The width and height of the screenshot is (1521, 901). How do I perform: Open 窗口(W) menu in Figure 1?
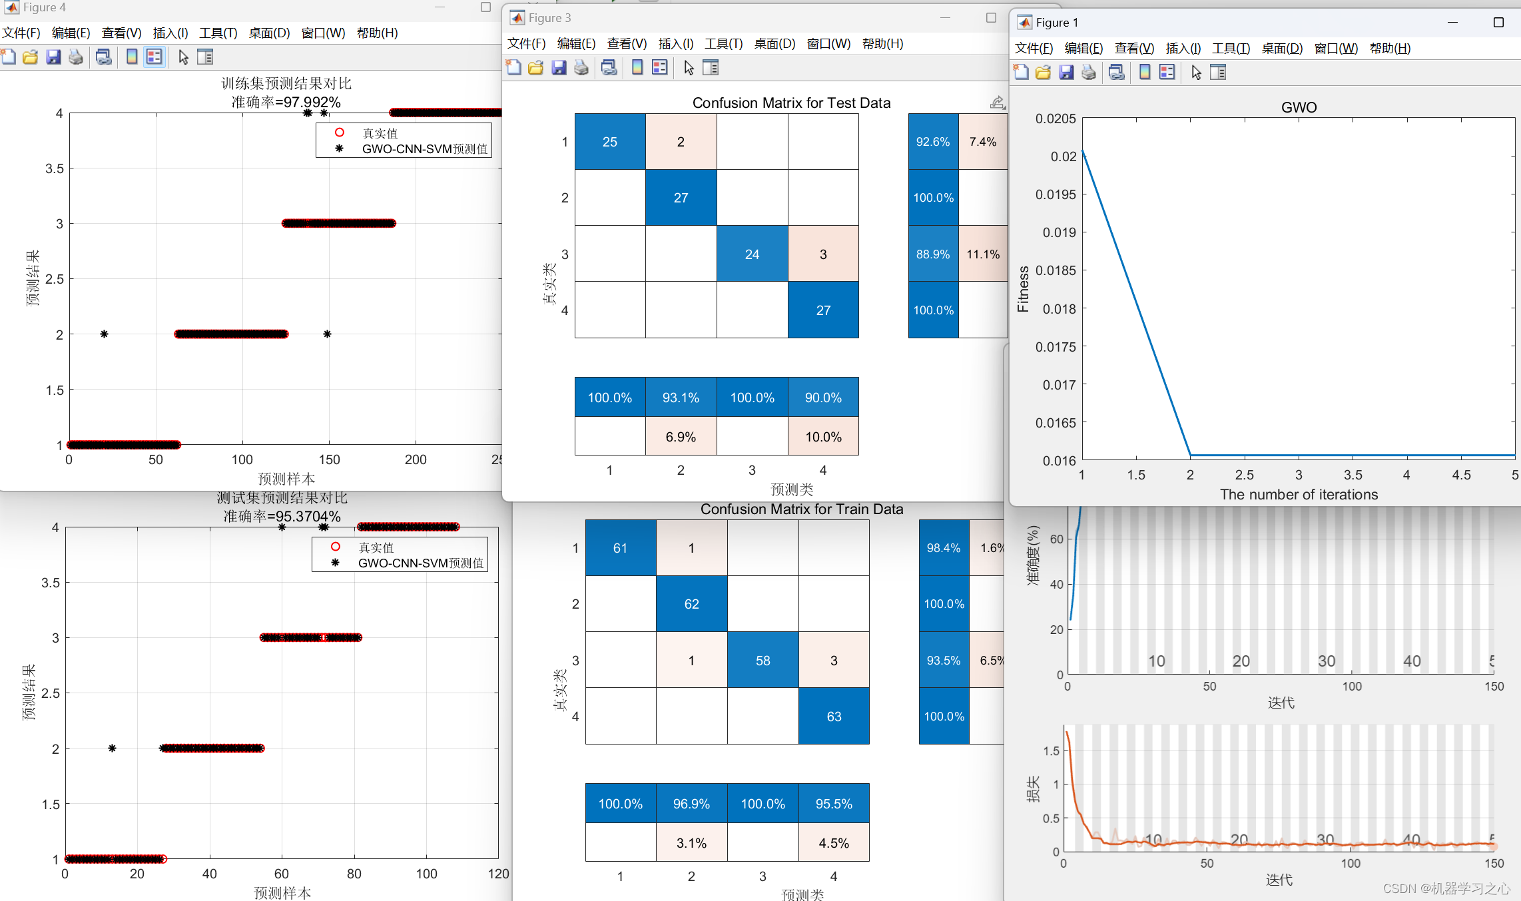click(x=1337, y=49)
